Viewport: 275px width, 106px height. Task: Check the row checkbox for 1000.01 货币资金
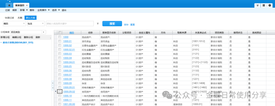pyautogui.click(x=60, y=41)
